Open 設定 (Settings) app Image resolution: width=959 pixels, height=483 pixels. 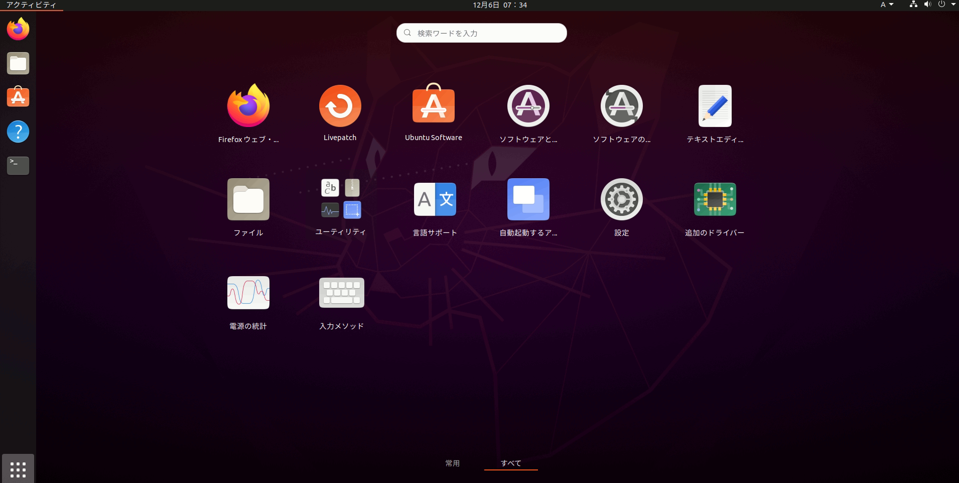622,199
